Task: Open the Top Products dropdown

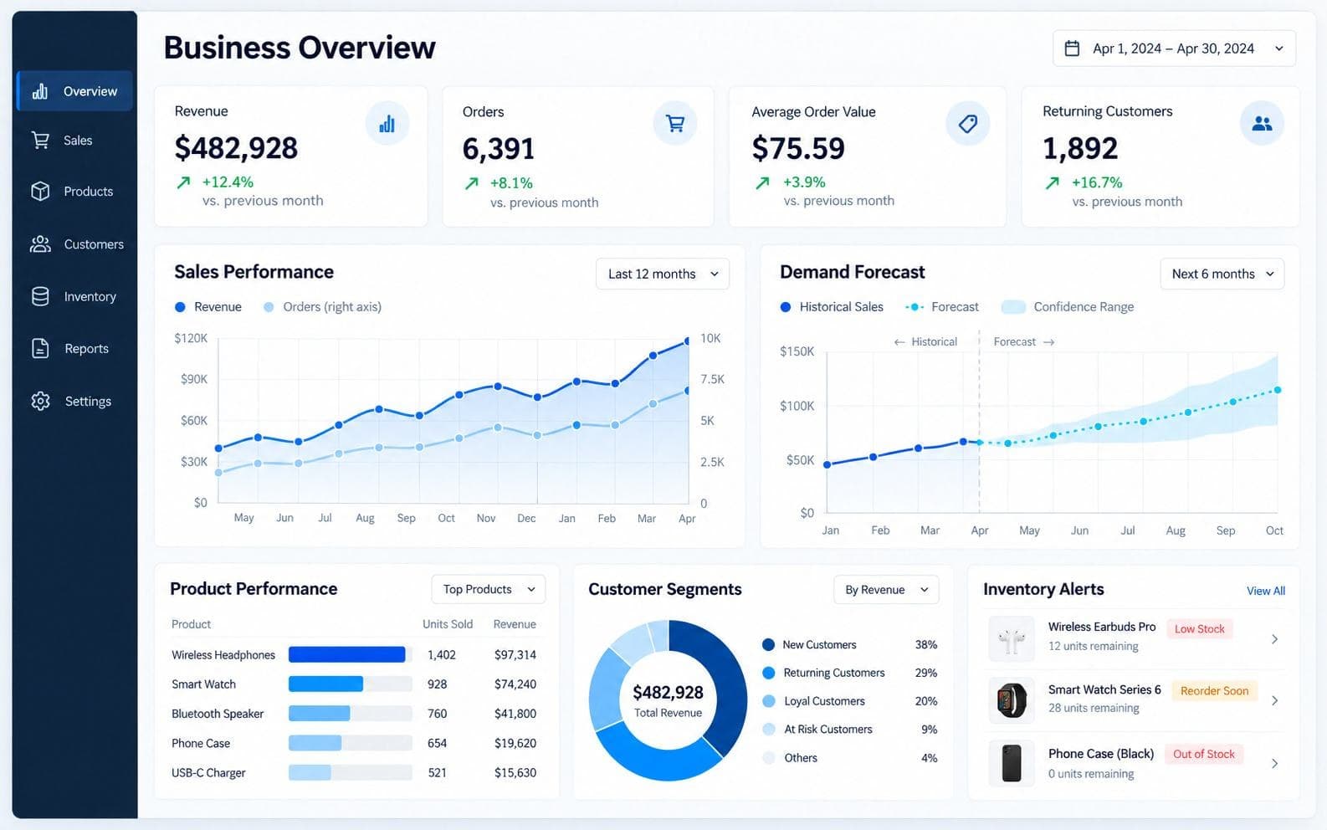Action: coord(489,589)
